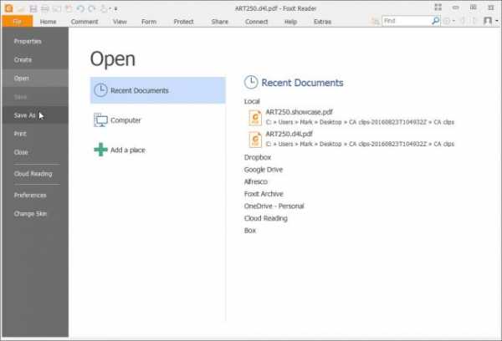Screen dimensions: 502x341
Task: Open Preferences from File menu
Action: [35, 195]
